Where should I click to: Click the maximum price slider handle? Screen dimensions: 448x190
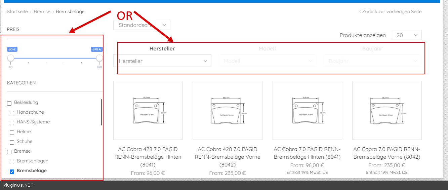[x=99, y=58]
